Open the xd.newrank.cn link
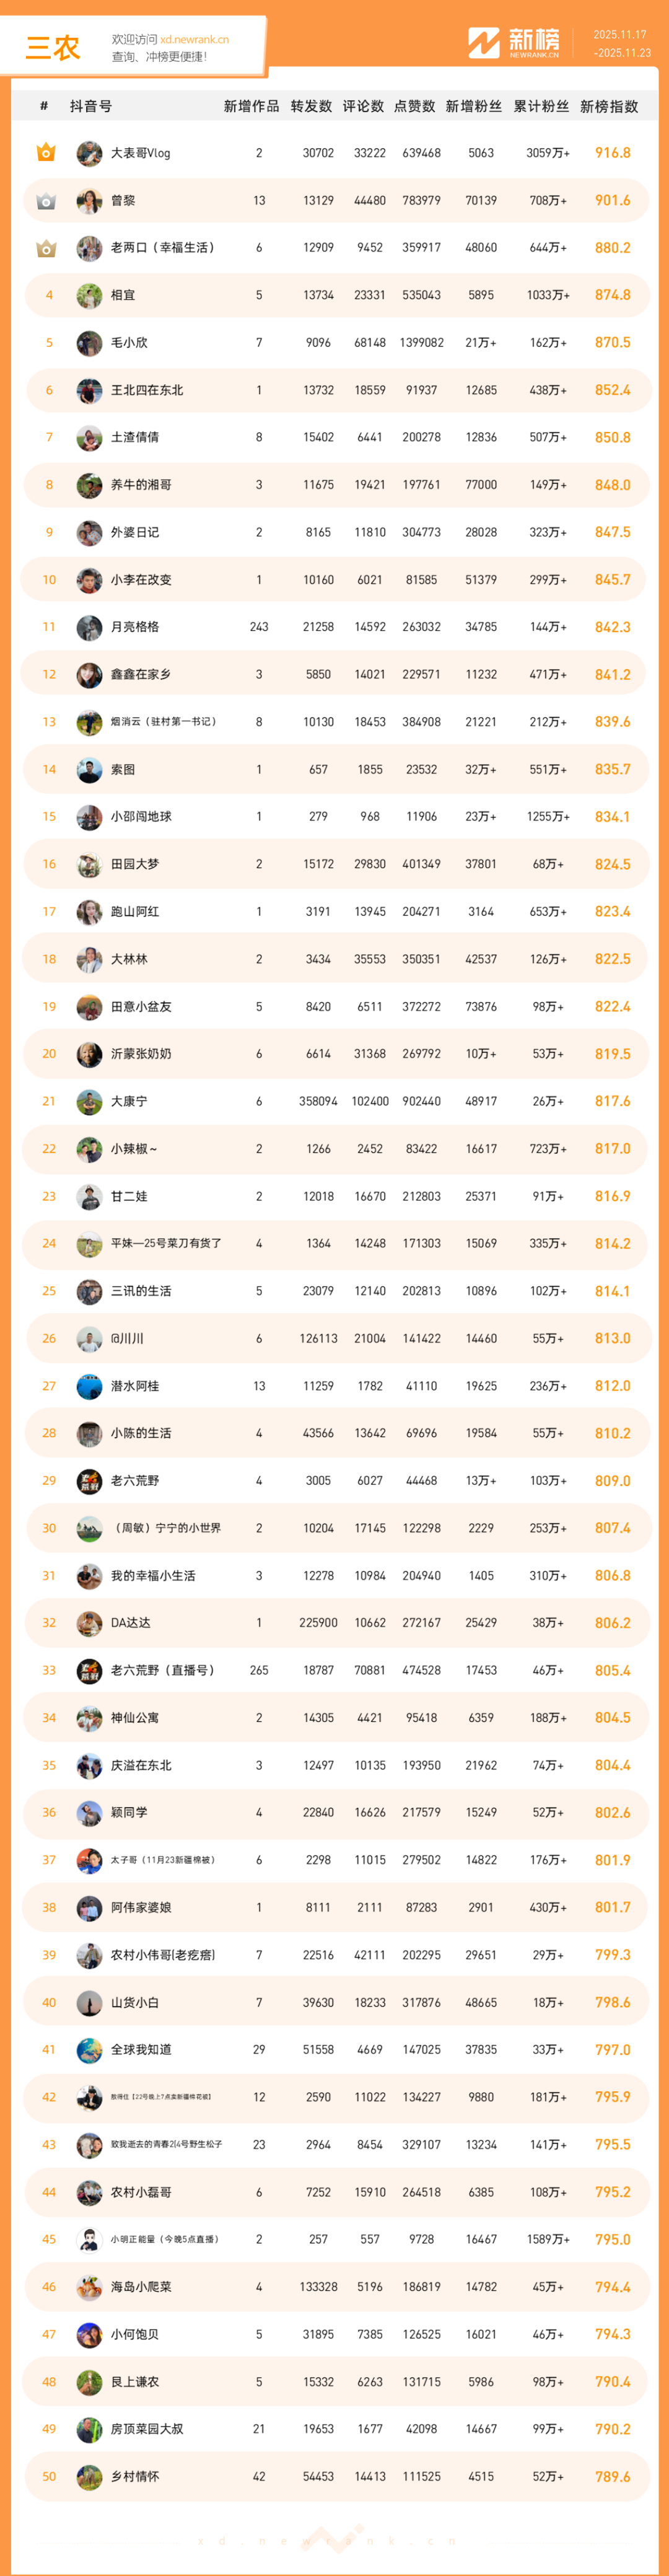This screenshot has width=669, height=2576. [x=194, y=40]
